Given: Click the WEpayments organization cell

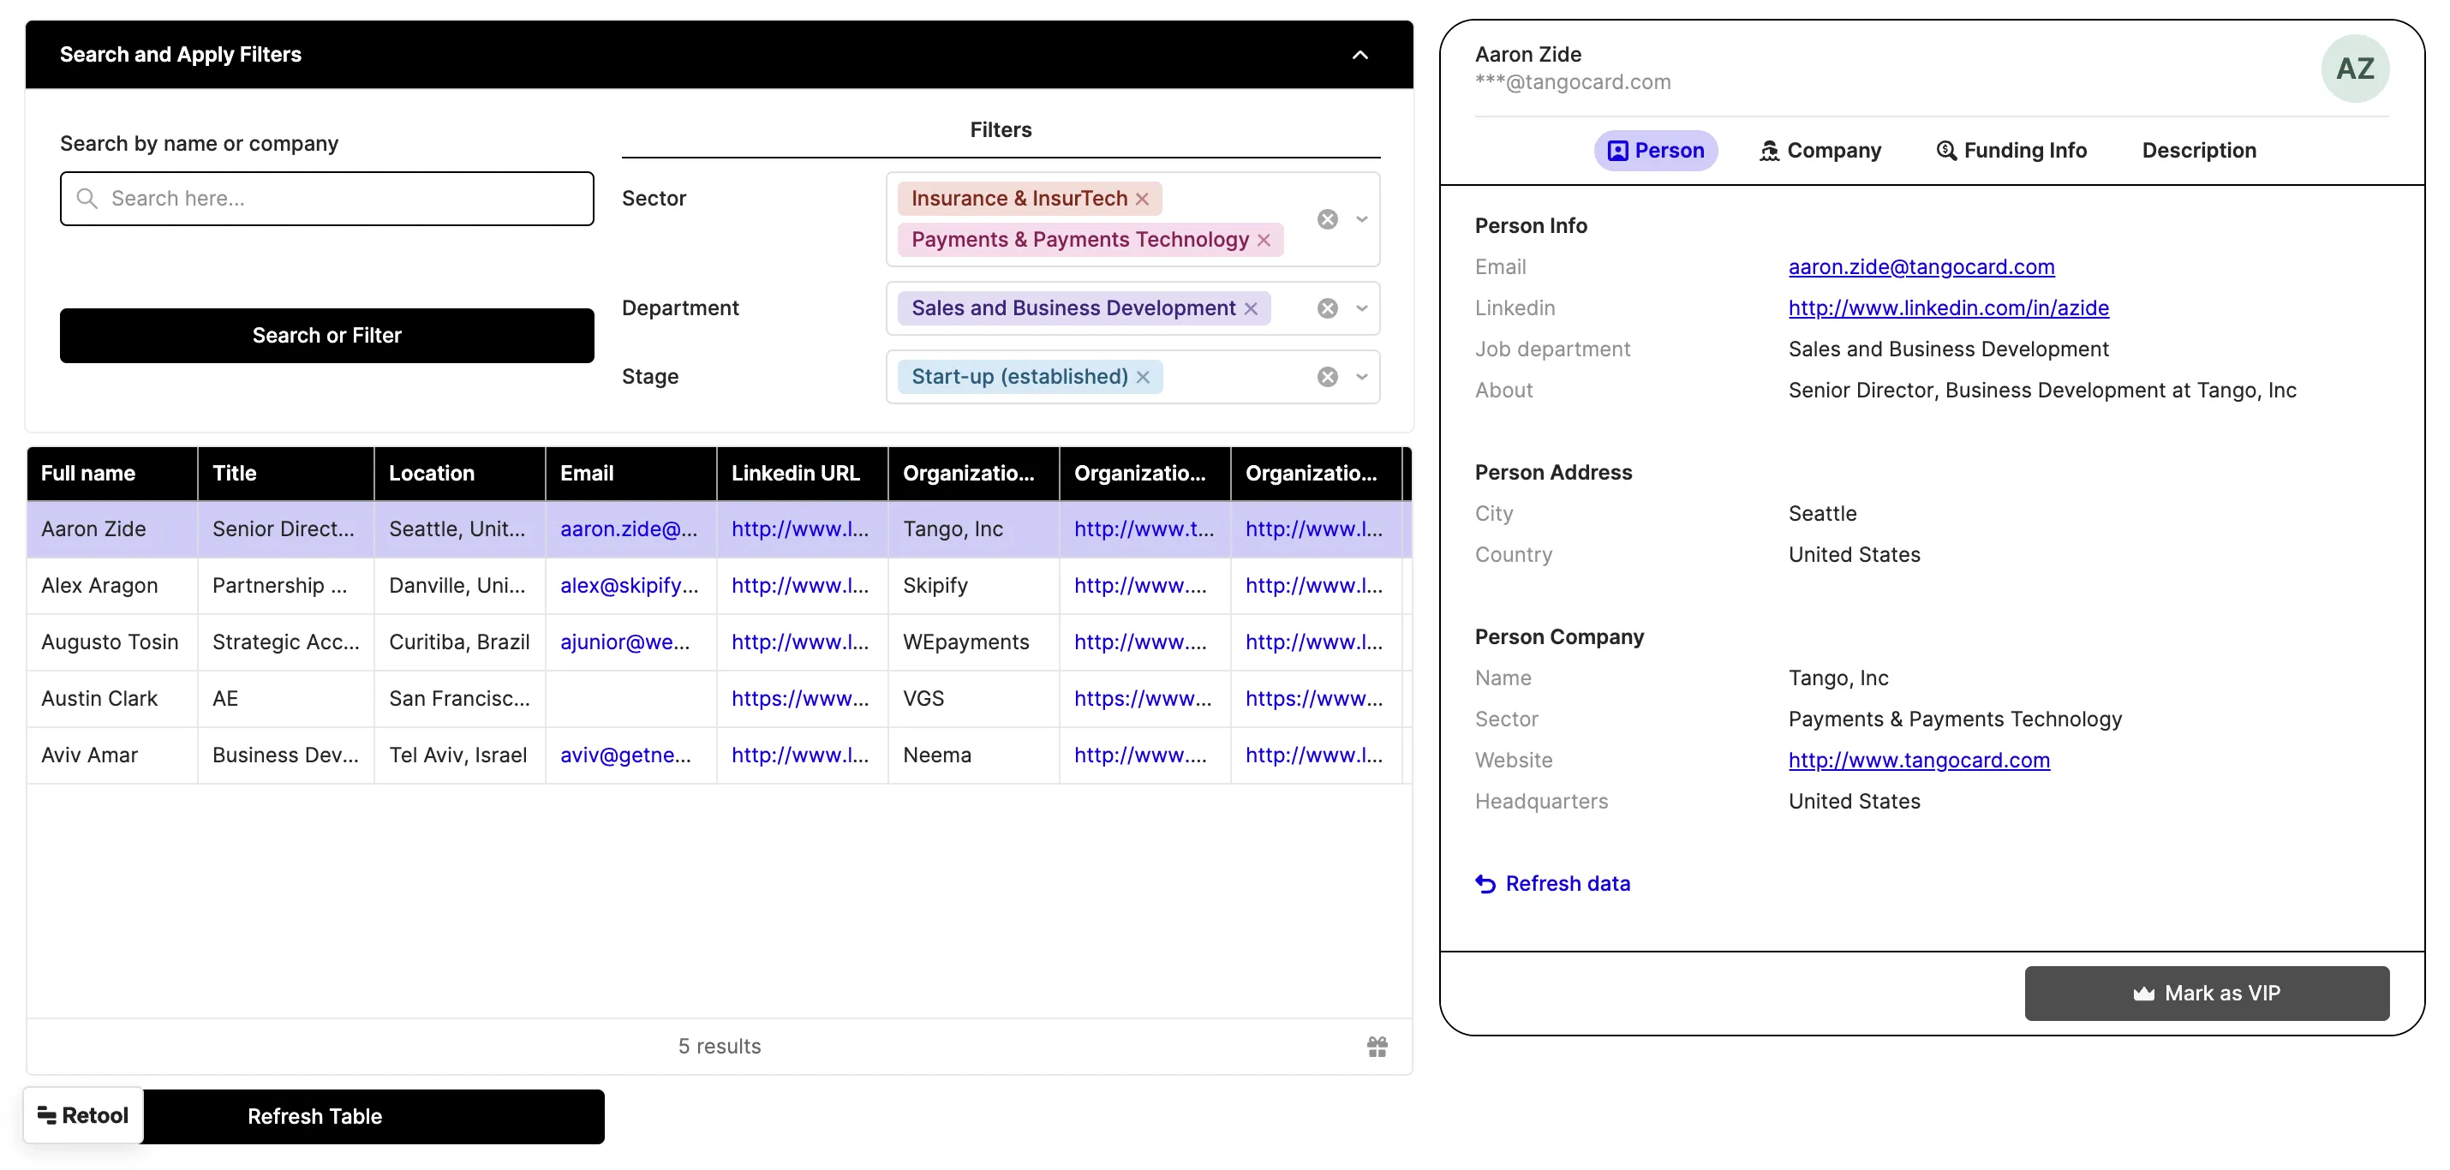Looking at the screenshot, I should [973, 643].
